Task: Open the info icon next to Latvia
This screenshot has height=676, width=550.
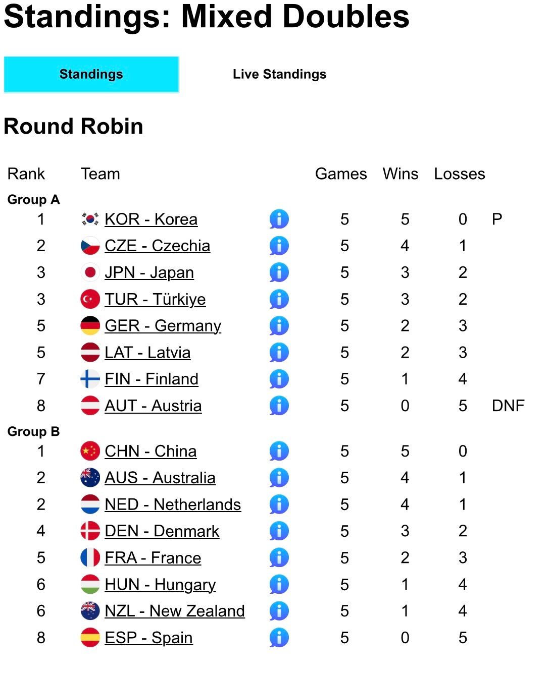Action: click(279, 352)
